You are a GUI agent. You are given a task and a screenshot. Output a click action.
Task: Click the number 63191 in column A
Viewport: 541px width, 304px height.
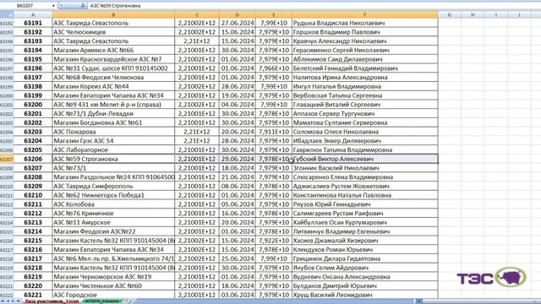pyautogui.click(x=33, y=23)
